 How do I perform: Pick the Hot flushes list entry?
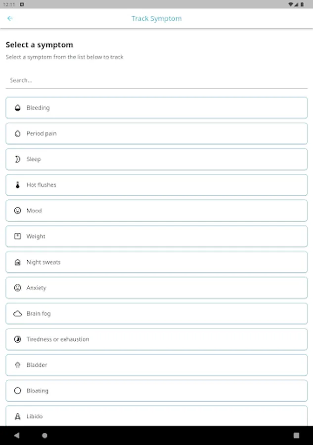(x=156, y=185)
